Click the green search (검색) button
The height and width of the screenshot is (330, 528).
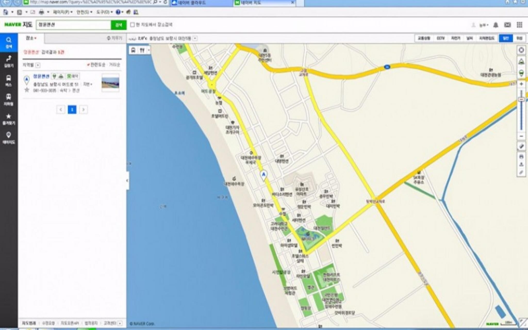(119, 25)
